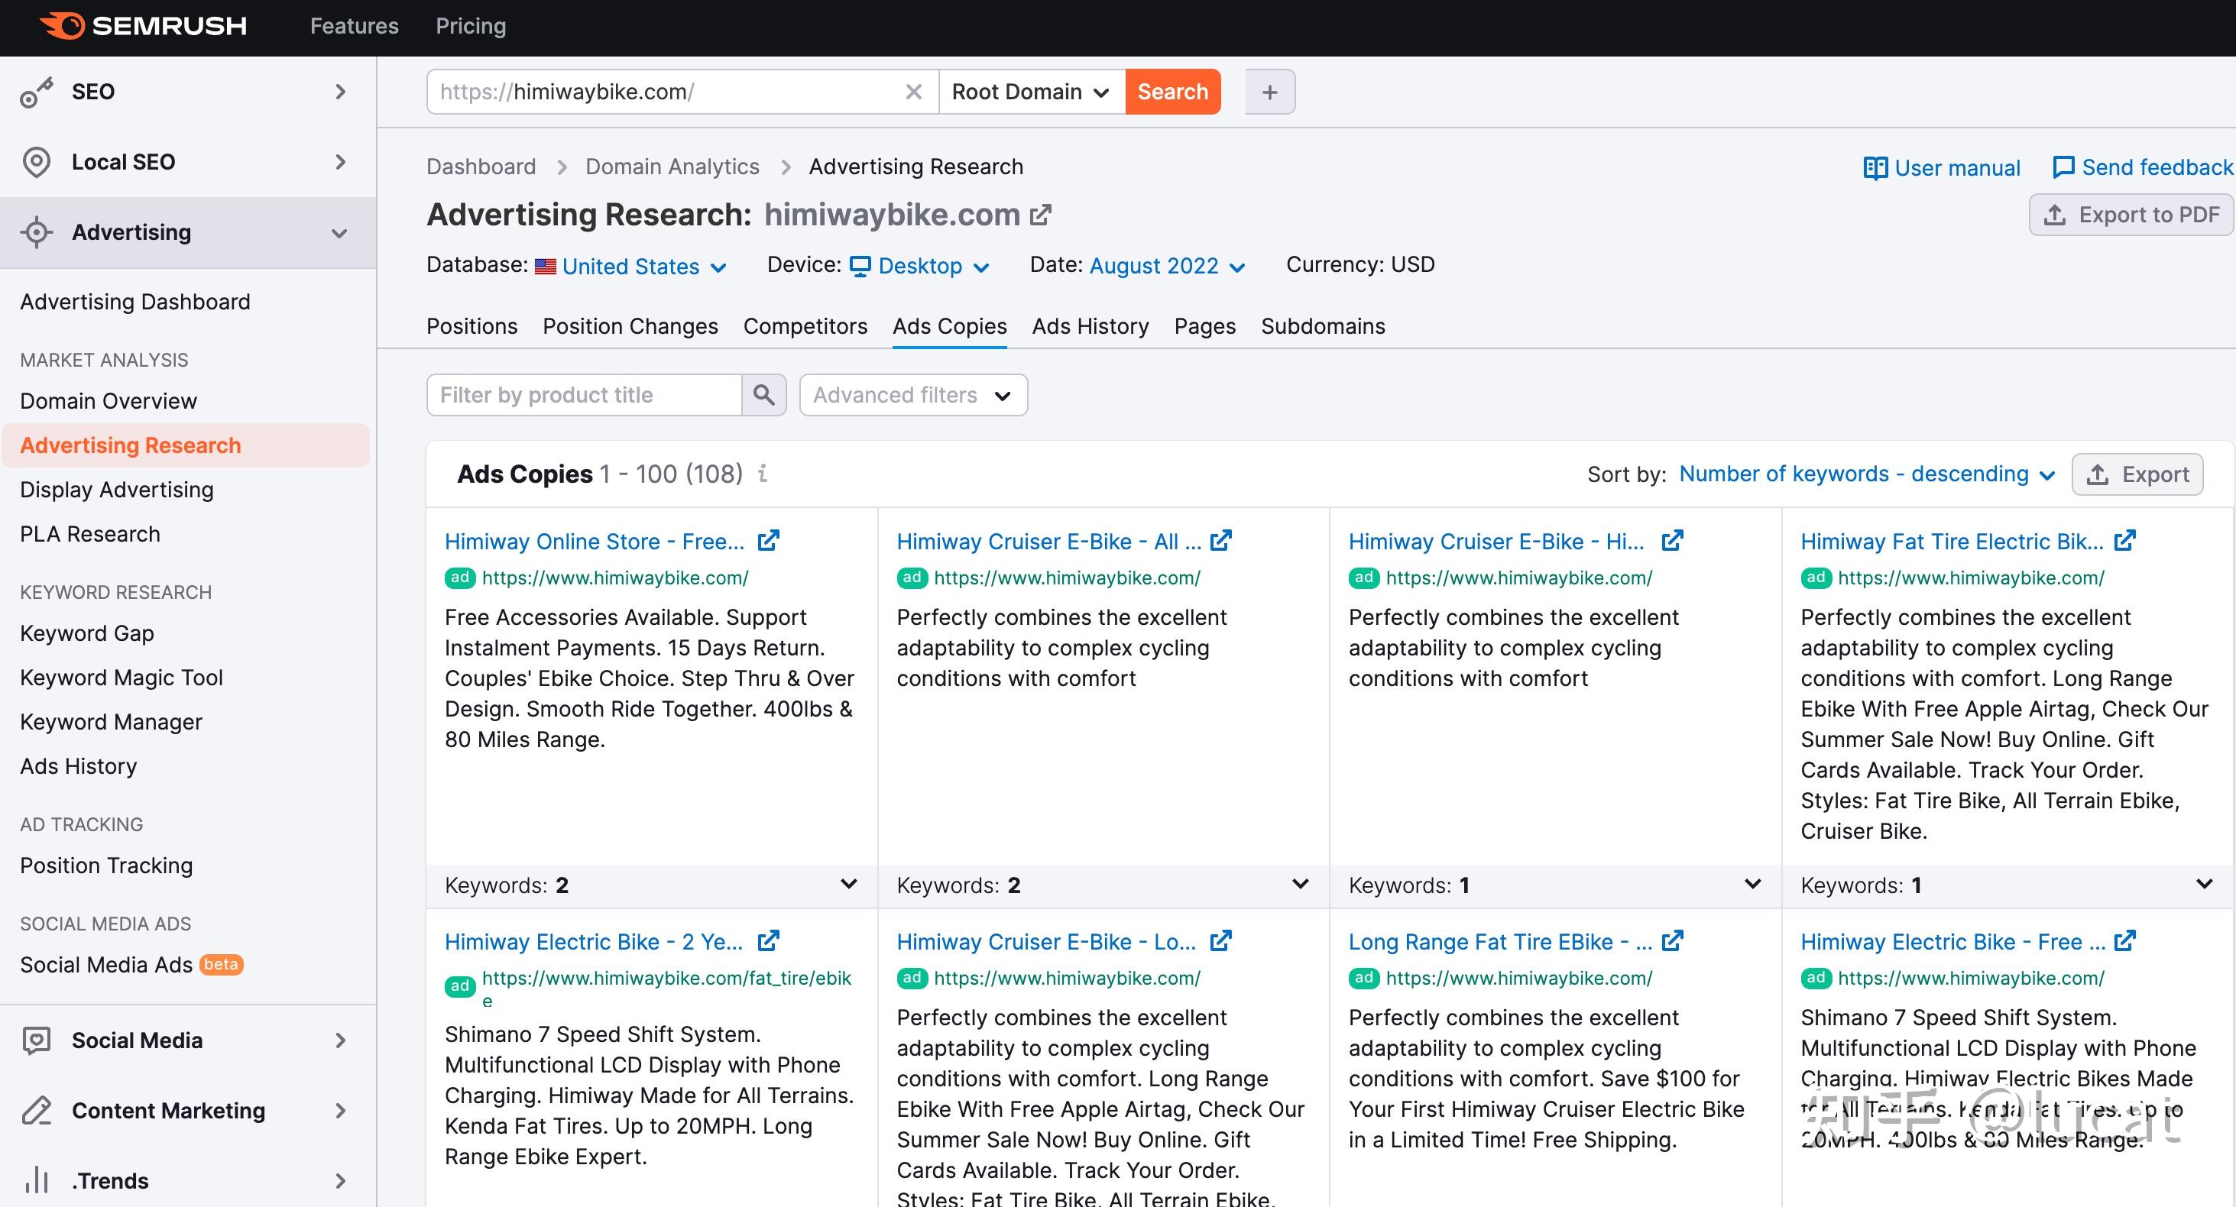Select the Local SEO sidebar icon
This screenshot has height=1207, width=2236.
[36, 161]
